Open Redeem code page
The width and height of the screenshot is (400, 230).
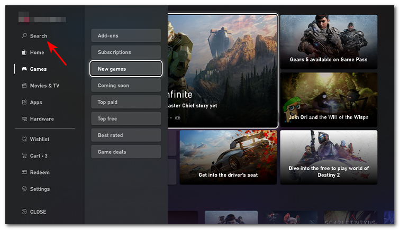point(40,172)
